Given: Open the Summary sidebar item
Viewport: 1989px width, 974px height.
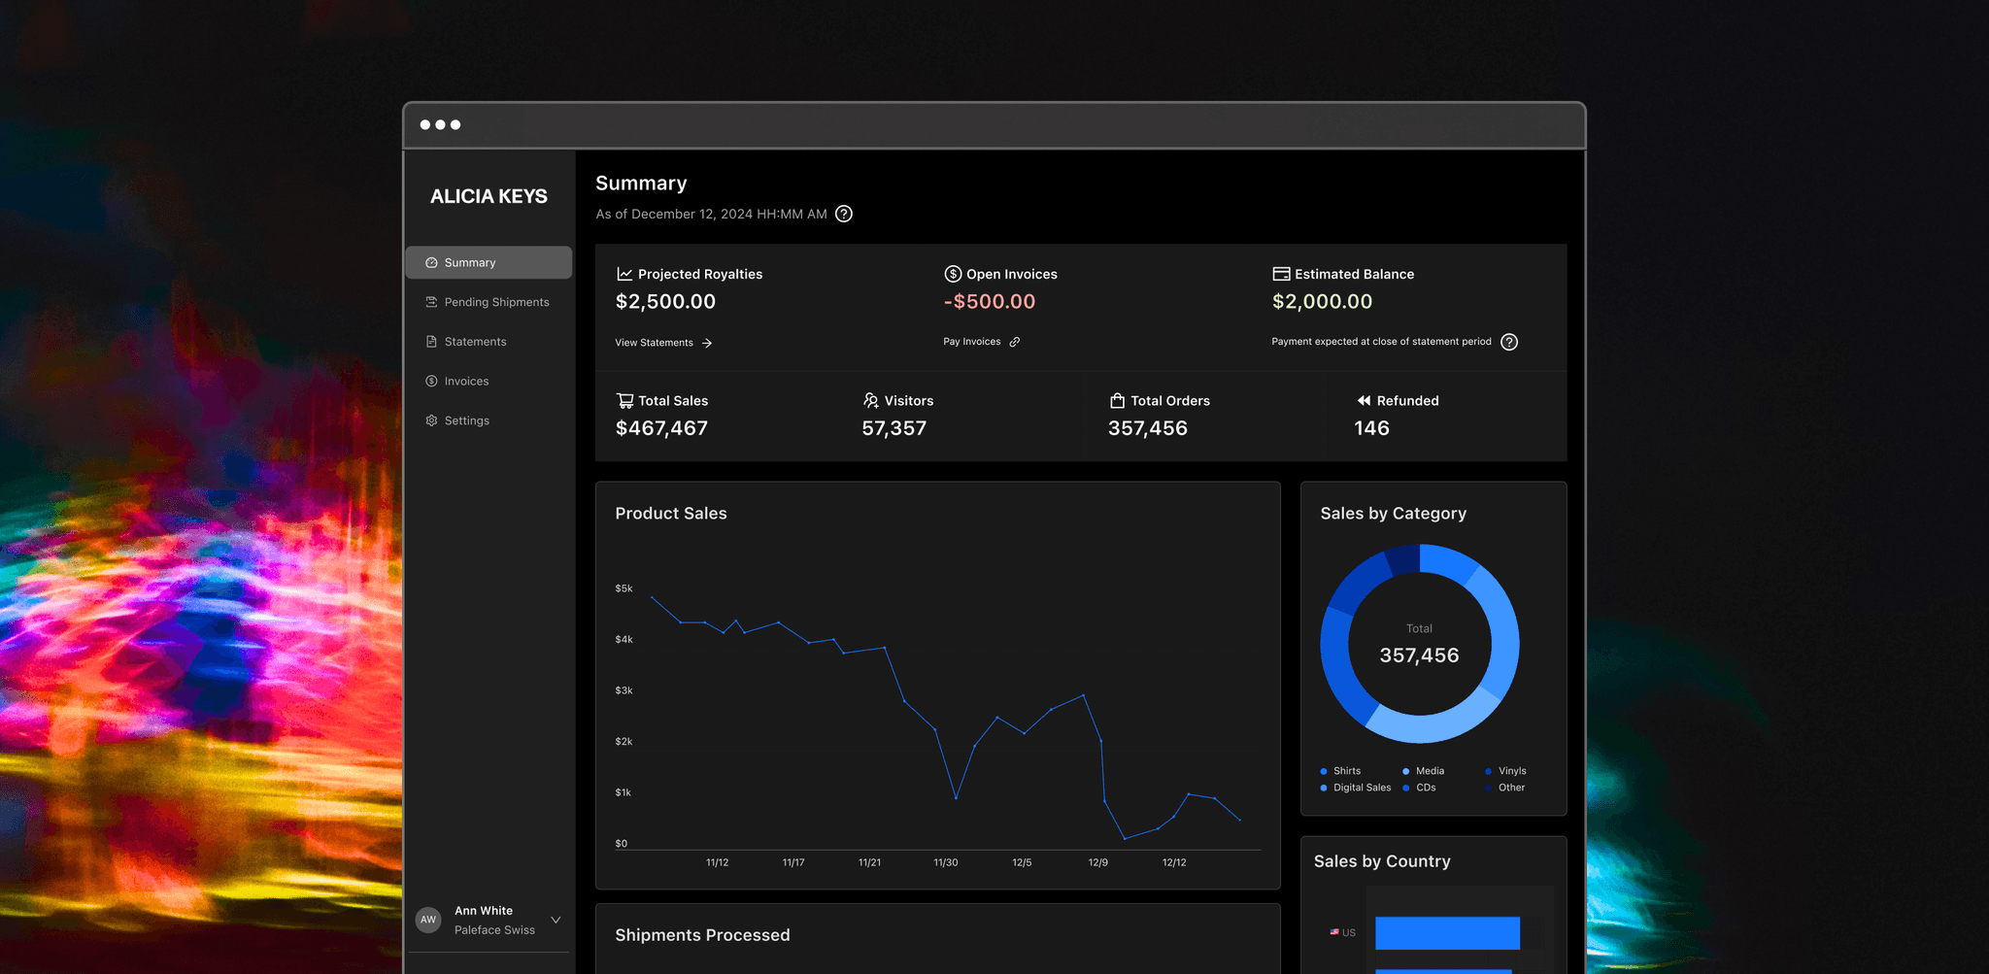Looking at the screenshot, I should click(489, 262).
